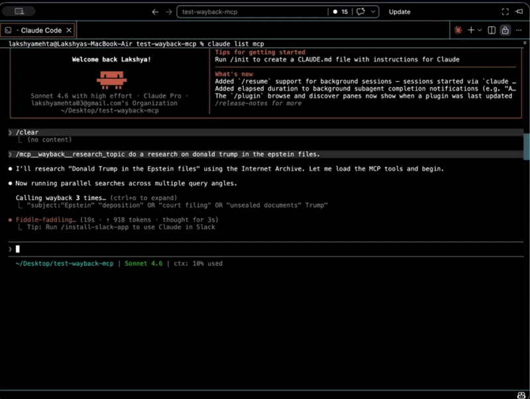This screenshot has width=530, height=399.
Task: Click '(no content)' under /clear
Action: tap(49, 140)
